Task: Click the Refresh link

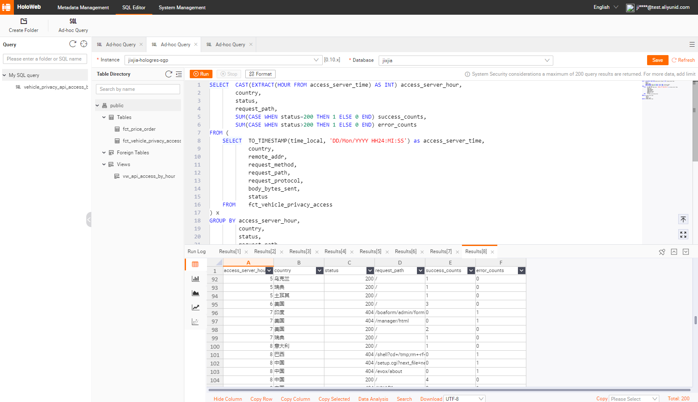Action: [683, 60]
